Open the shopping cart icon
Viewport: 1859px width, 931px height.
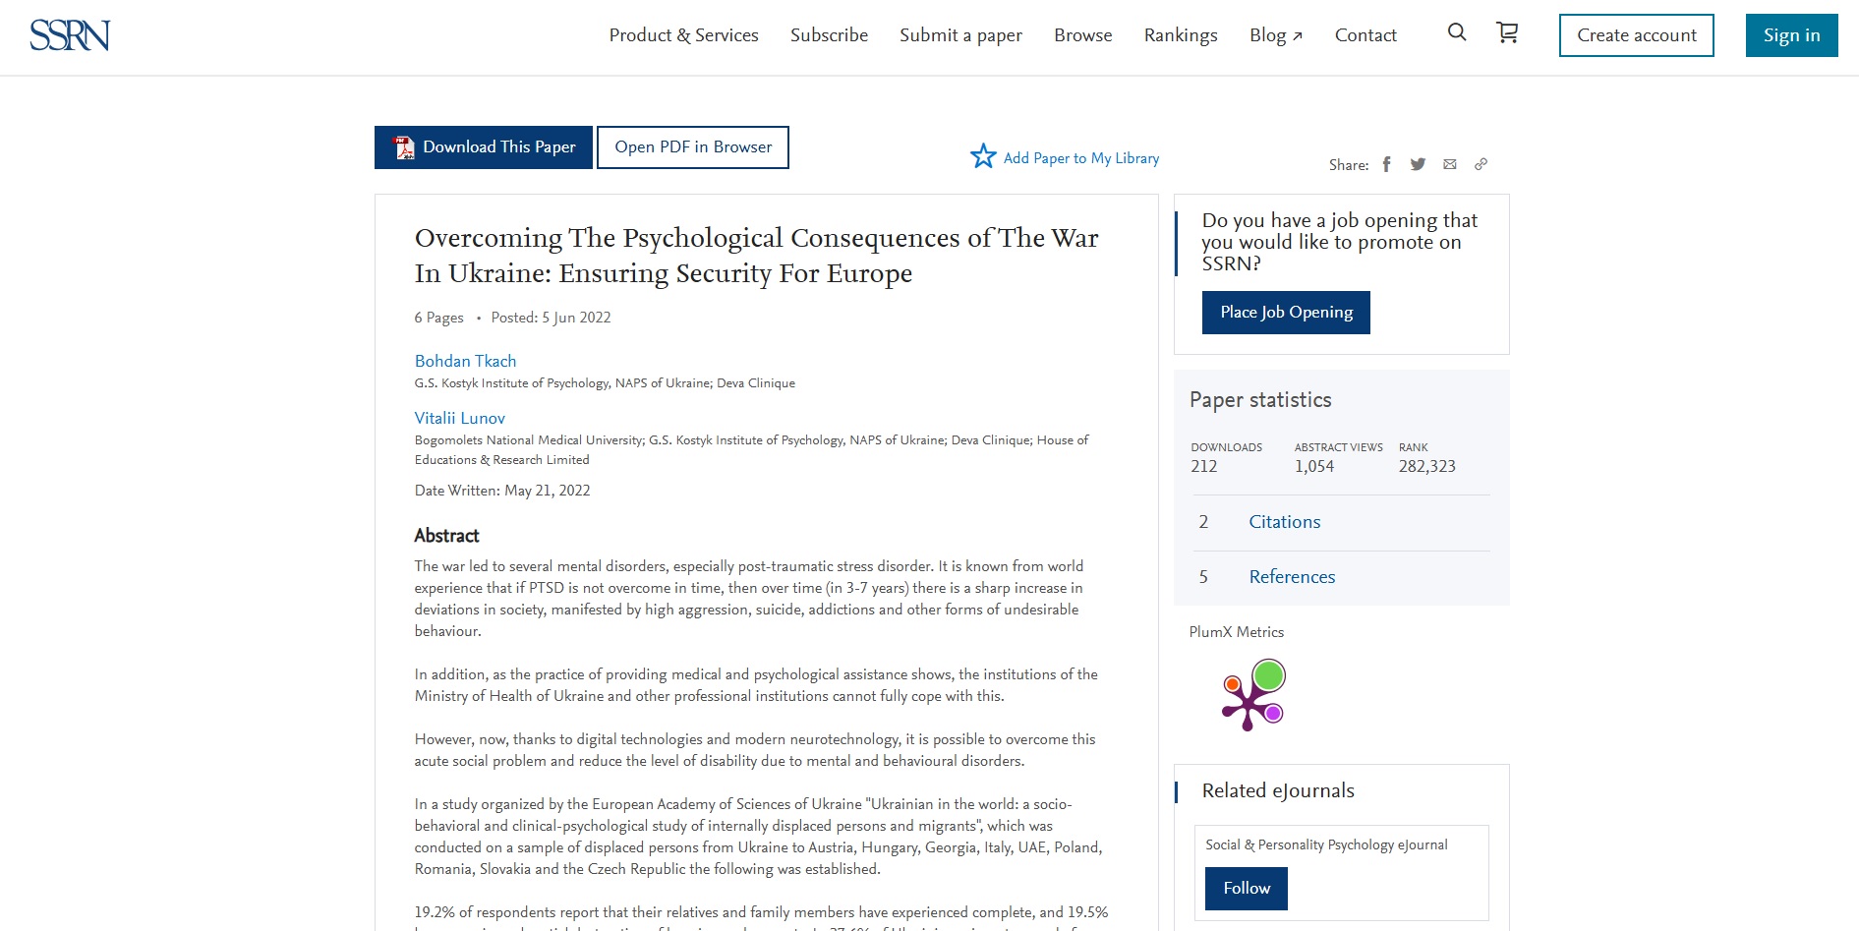1507,32
